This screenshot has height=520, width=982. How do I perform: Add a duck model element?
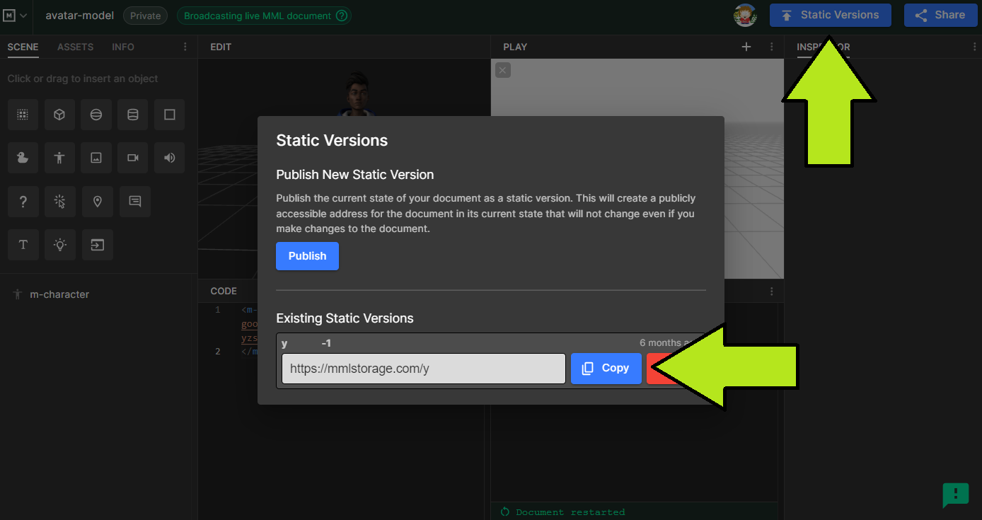[x=23, y=158]
